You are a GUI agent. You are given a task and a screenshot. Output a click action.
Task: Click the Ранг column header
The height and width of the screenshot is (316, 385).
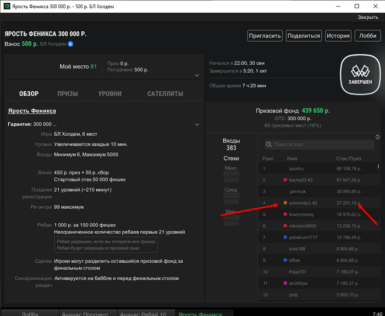point(268,158)
